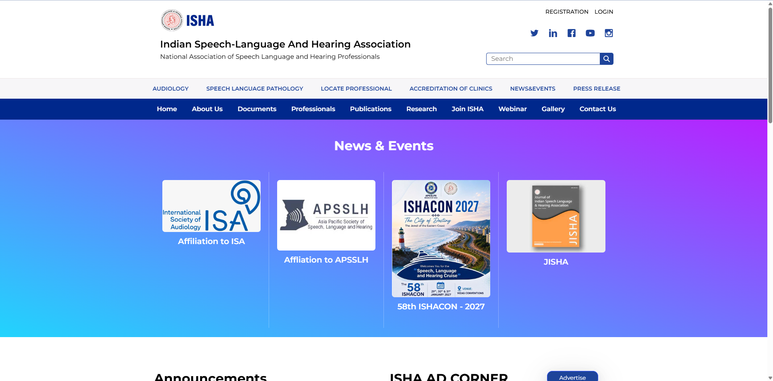Open ISHA YouTube channel icon
The height and width of the screenshot is (381, 773).
[590, 33]
